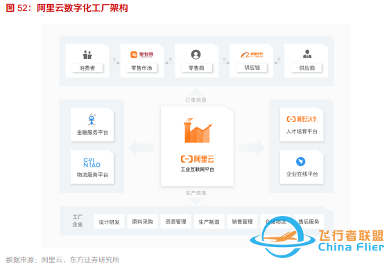The width and height of the screenshot is (389, 265).
Task: Select the 销售管理 box
Action: click(243, 221)
